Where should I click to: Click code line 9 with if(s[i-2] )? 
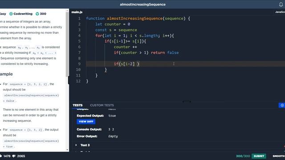coord(185,64)
